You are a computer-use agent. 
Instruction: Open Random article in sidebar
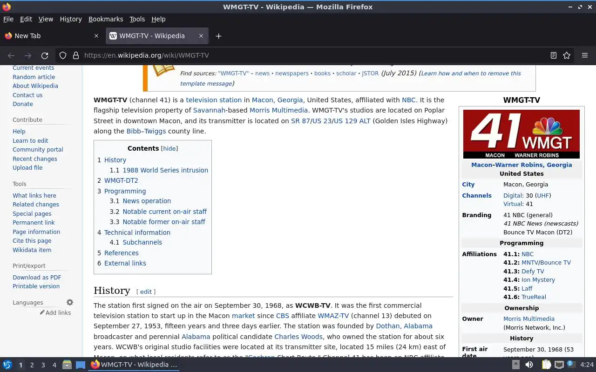click(34, 77)
